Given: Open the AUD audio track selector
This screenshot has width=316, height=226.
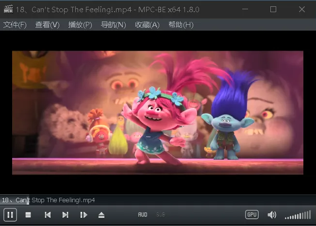Looking at the screenshot, I should 143,214.
